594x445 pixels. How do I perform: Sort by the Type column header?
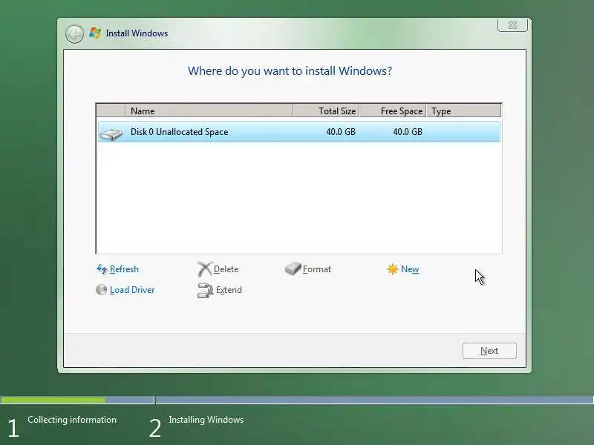click(x=463, y=111)
